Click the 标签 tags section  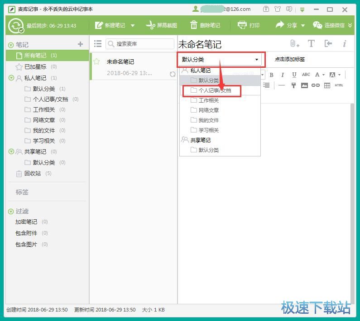pyautogui.click(x=22, y=192)
